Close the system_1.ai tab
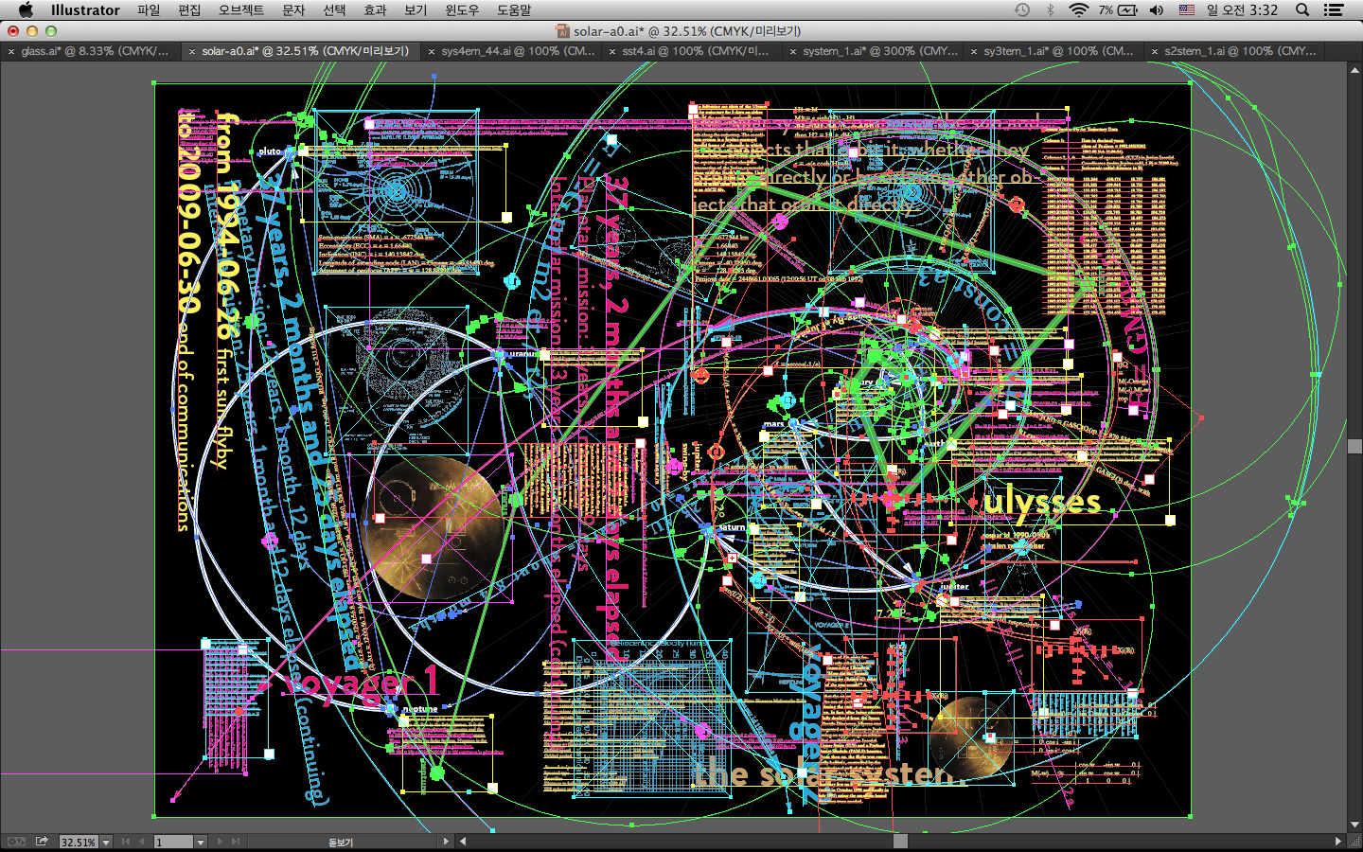The height and width of the screenshot is (852, 1363). pyautogui.click(x=793, y=52)
